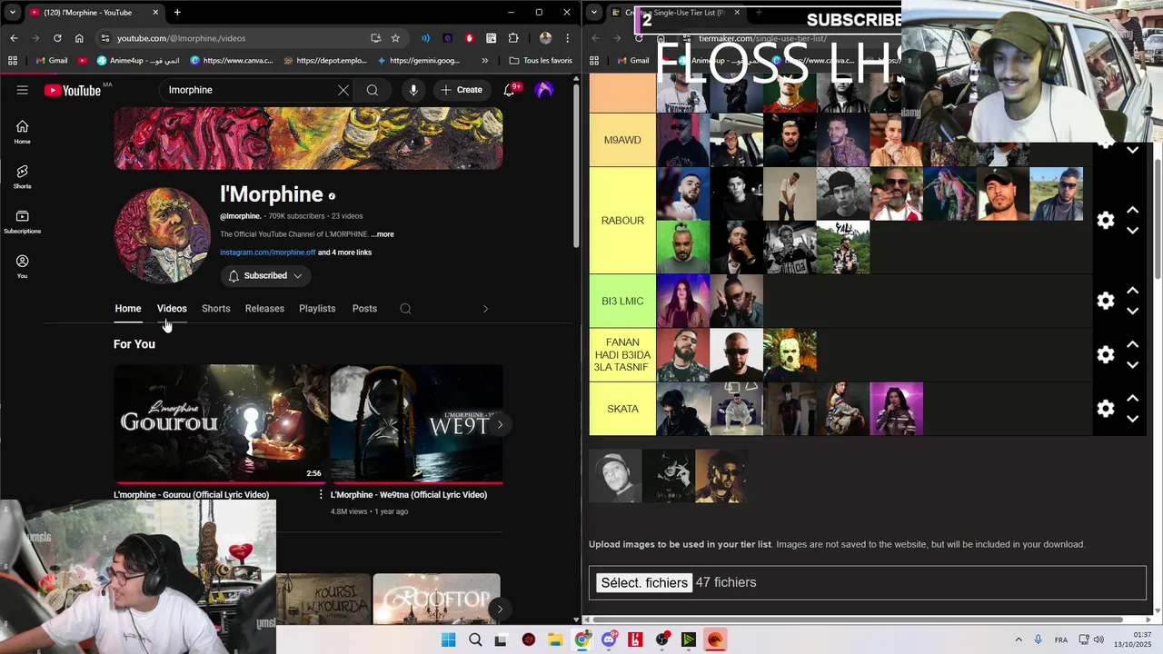Open Windows taskbar search
This screenshot has width=1163, height=654.
click(x=475, y=639)
